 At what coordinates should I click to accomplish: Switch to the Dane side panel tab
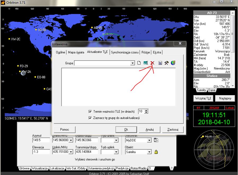(212, 90)
